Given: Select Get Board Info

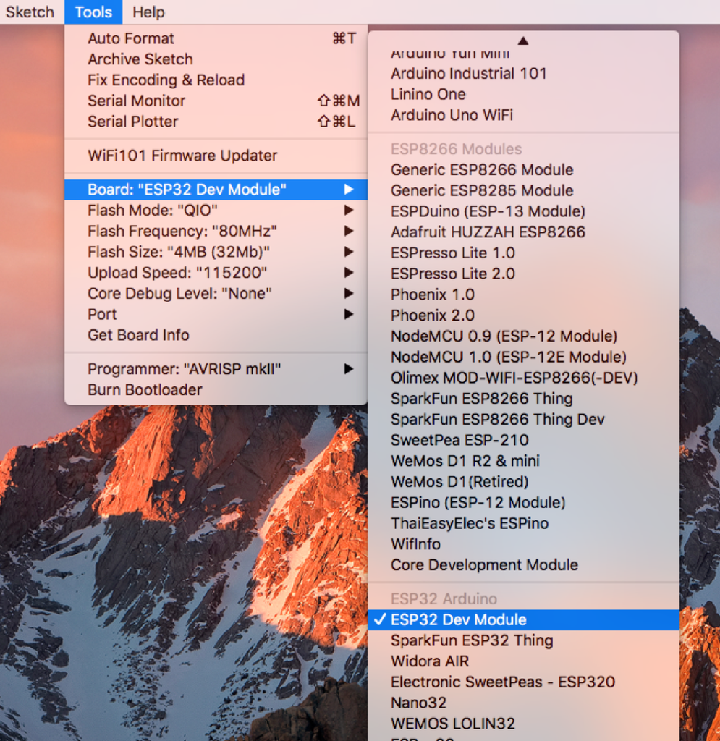Looking at the screenshot, I should [x=216, y=335].
